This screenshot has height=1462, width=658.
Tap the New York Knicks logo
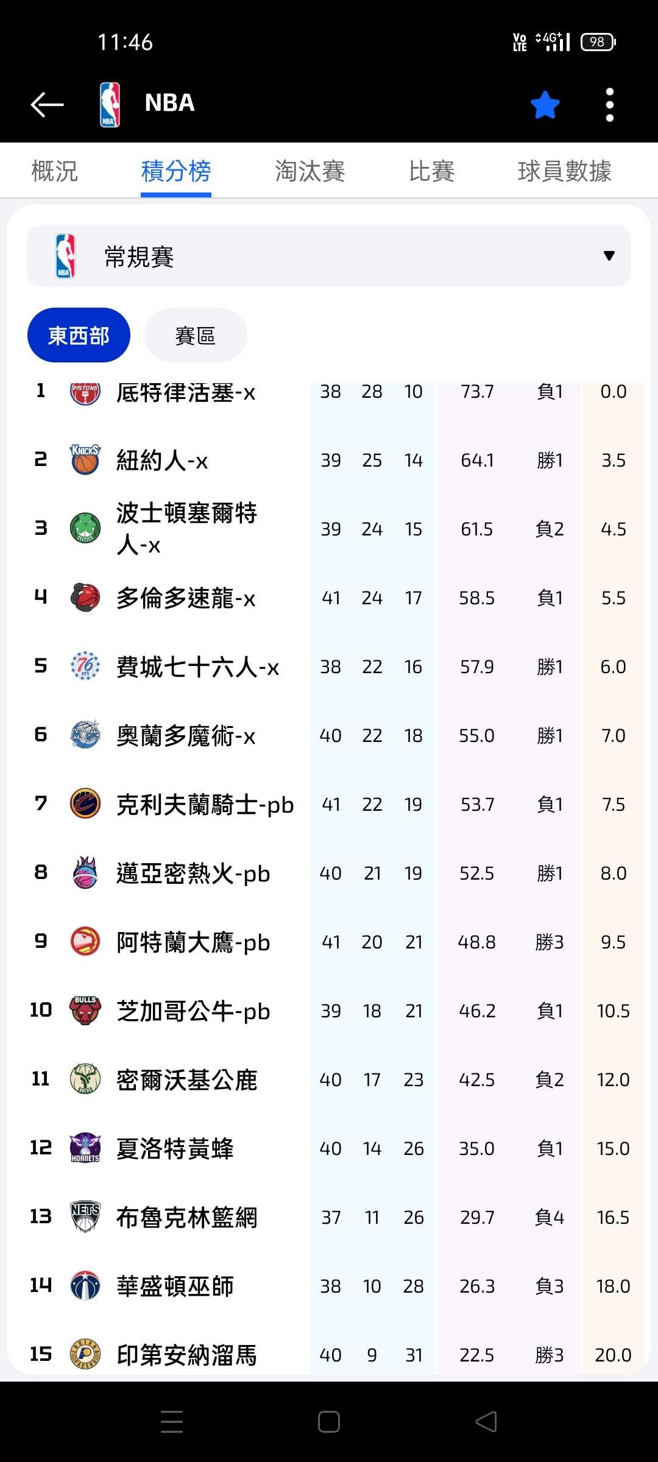(x=85, y=460)
